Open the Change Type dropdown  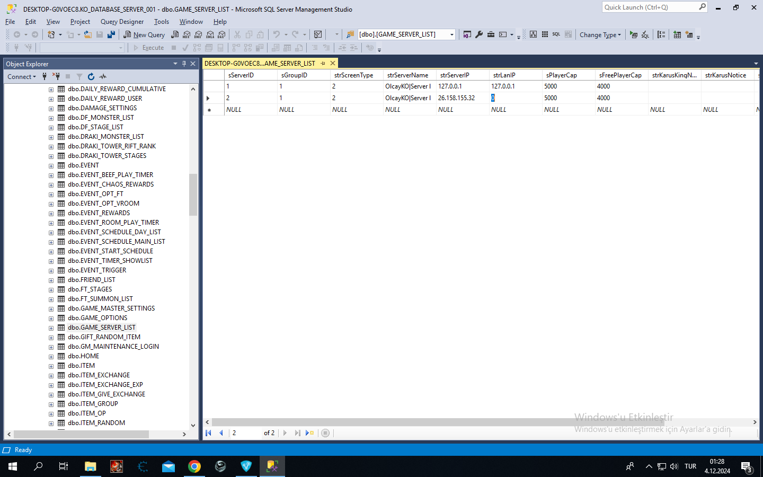600,34
